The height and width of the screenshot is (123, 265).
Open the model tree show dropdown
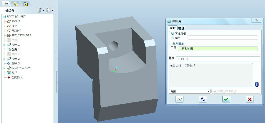pos(50,11)
